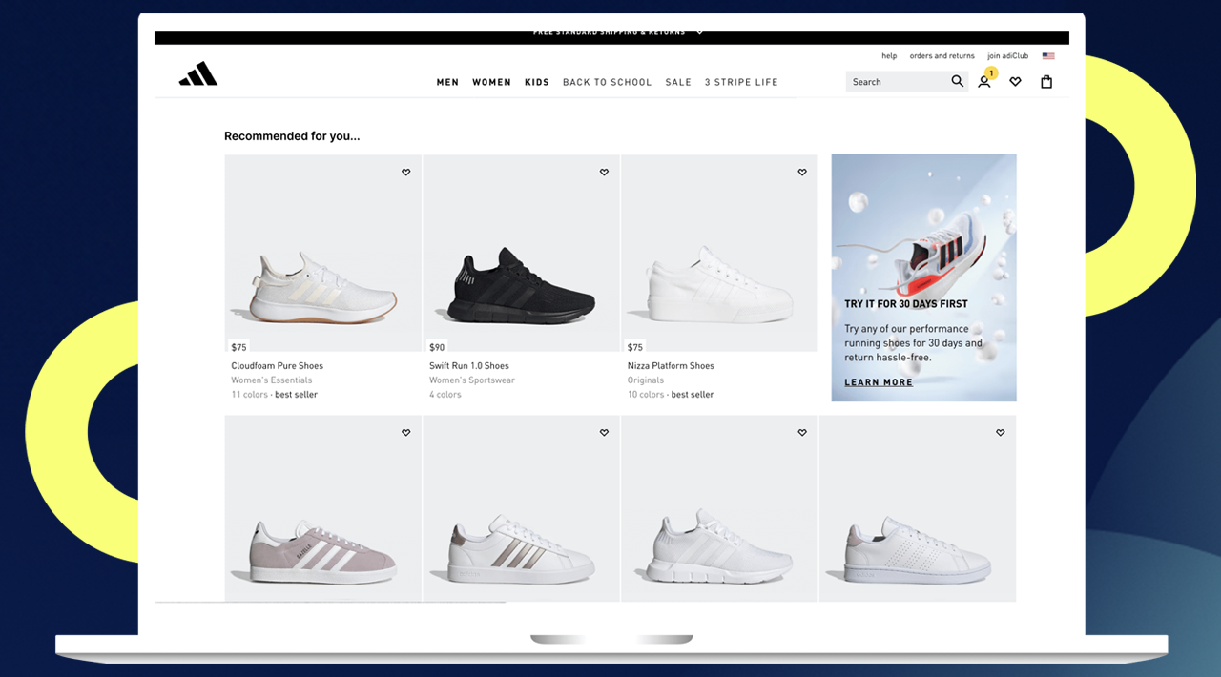Favorite the Nizza Platform Shoes

tap(802, 173)
